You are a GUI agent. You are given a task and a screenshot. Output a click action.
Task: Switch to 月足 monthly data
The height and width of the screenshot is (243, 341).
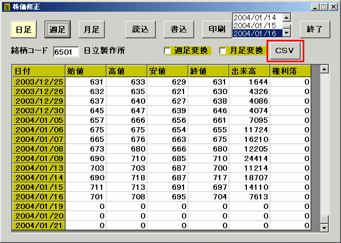pos(91,29)
